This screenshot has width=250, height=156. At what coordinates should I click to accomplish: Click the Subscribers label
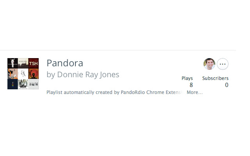[215, 78]
